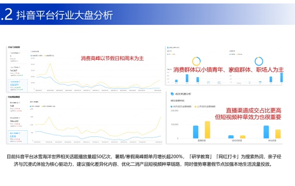Click the blue bar above 其他渠道

266,132
